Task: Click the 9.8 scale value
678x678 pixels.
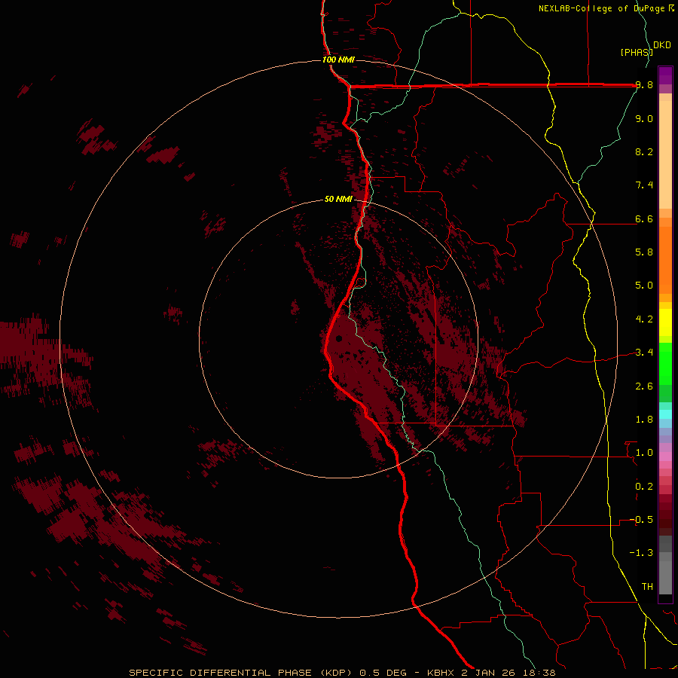Action: pyautogui.click(x=644, y=85)
